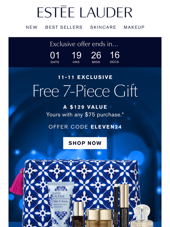This screenshot has height=227, width=170.
Task: Go to the SKINCARE section
Action: point(103,27)
